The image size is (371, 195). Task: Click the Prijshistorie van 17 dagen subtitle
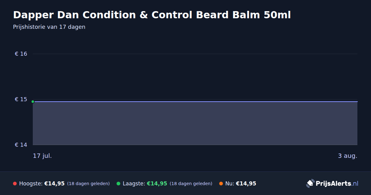tap(49, 27)
